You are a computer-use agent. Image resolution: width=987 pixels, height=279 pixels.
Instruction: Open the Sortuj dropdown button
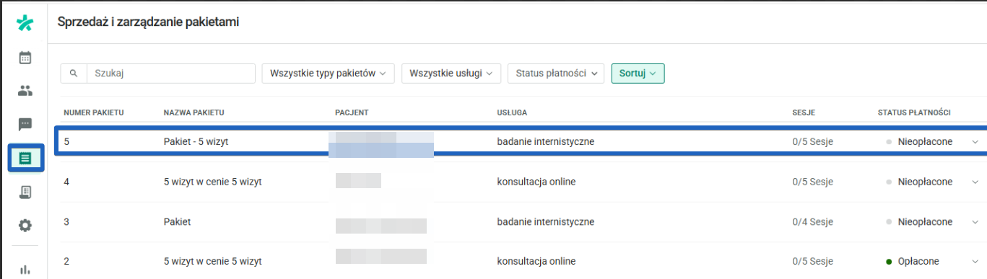638,73
